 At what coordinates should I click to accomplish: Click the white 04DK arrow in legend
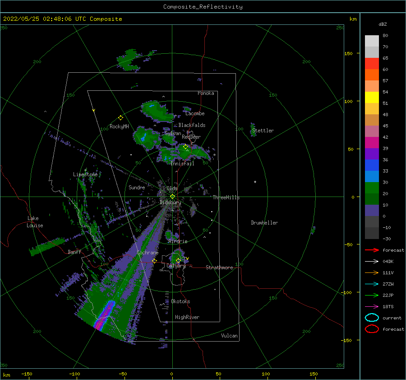(x=372, y=261)
